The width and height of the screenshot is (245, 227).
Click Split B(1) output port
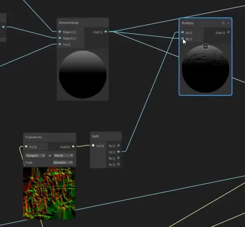point(118,158)
